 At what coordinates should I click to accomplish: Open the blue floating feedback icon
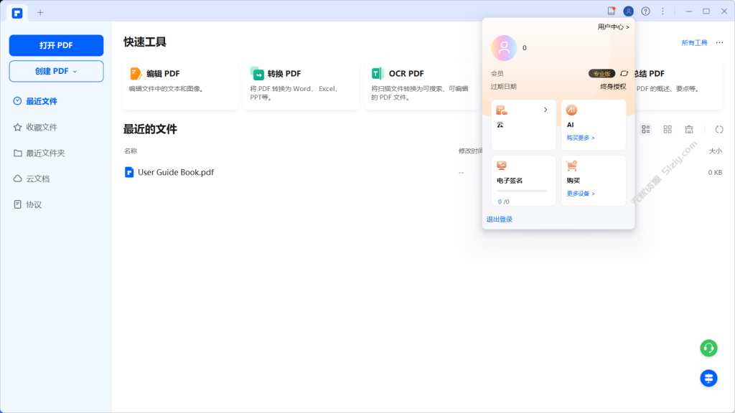click(x=708, y=378)
